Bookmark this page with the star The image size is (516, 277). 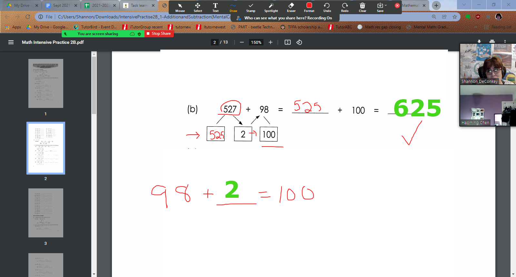tap(455, 17)
